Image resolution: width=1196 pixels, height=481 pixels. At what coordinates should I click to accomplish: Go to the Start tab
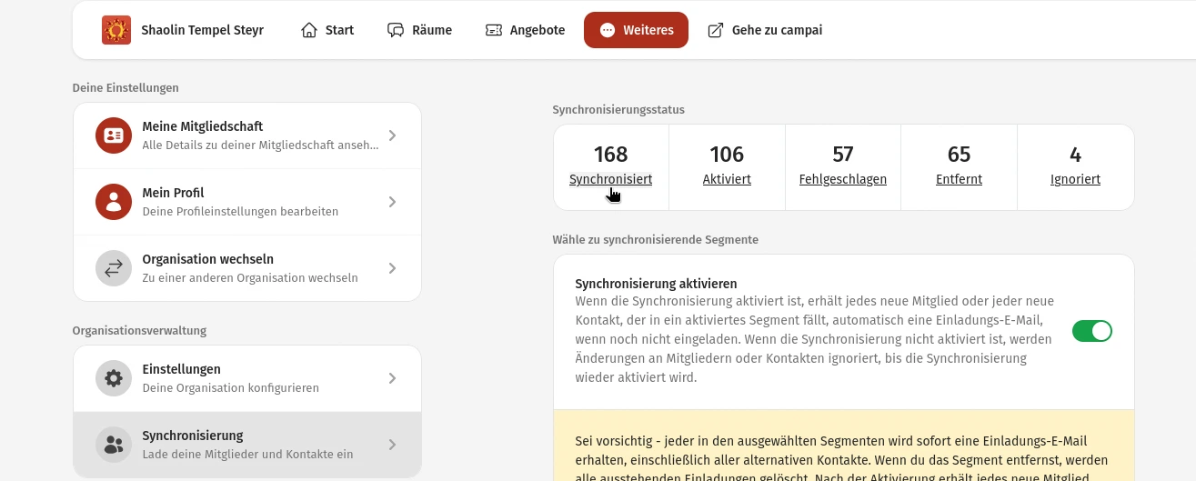click(327, 30)
